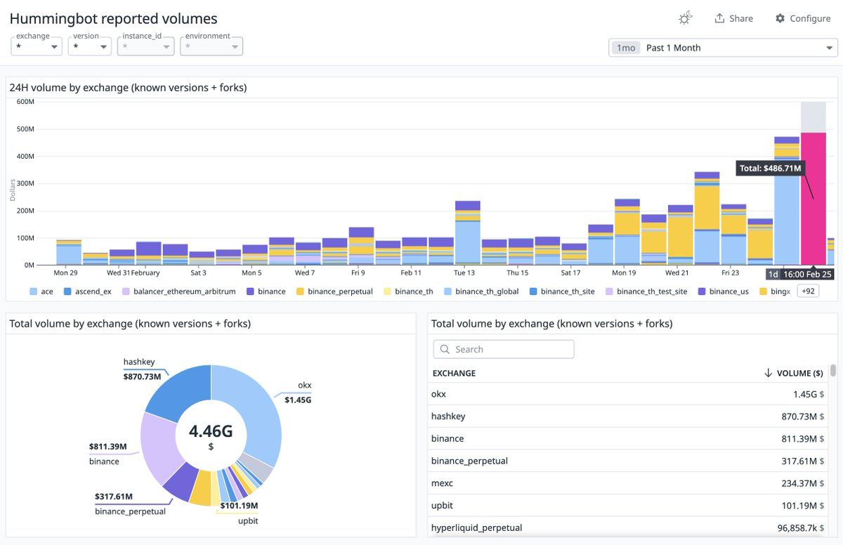Click the 24H volume by exchange title

pyautogui.click(x=128, y=88)
